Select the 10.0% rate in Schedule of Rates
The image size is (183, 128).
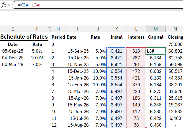pyautogui.click(x=37, y=58)
